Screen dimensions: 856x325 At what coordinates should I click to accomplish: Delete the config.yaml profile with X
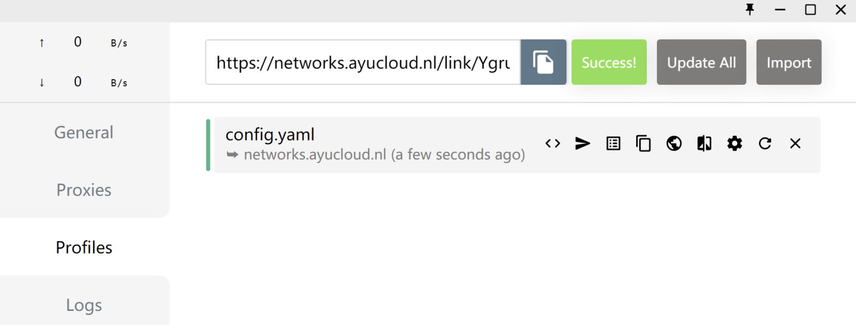click(796, 143)
